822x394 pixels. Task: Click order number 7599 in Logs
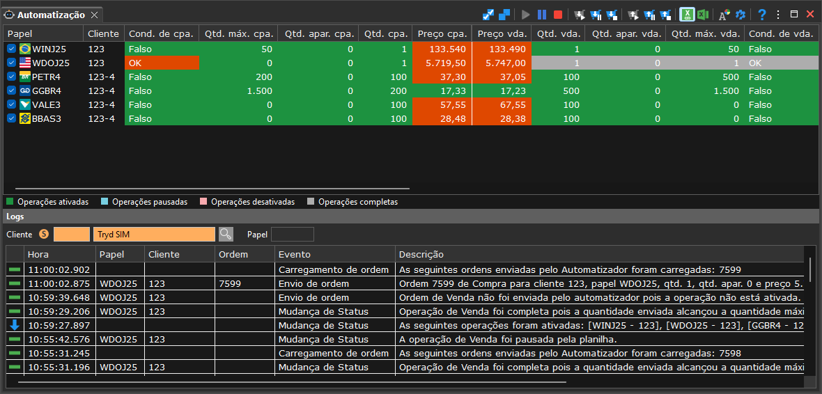[245, 283]
